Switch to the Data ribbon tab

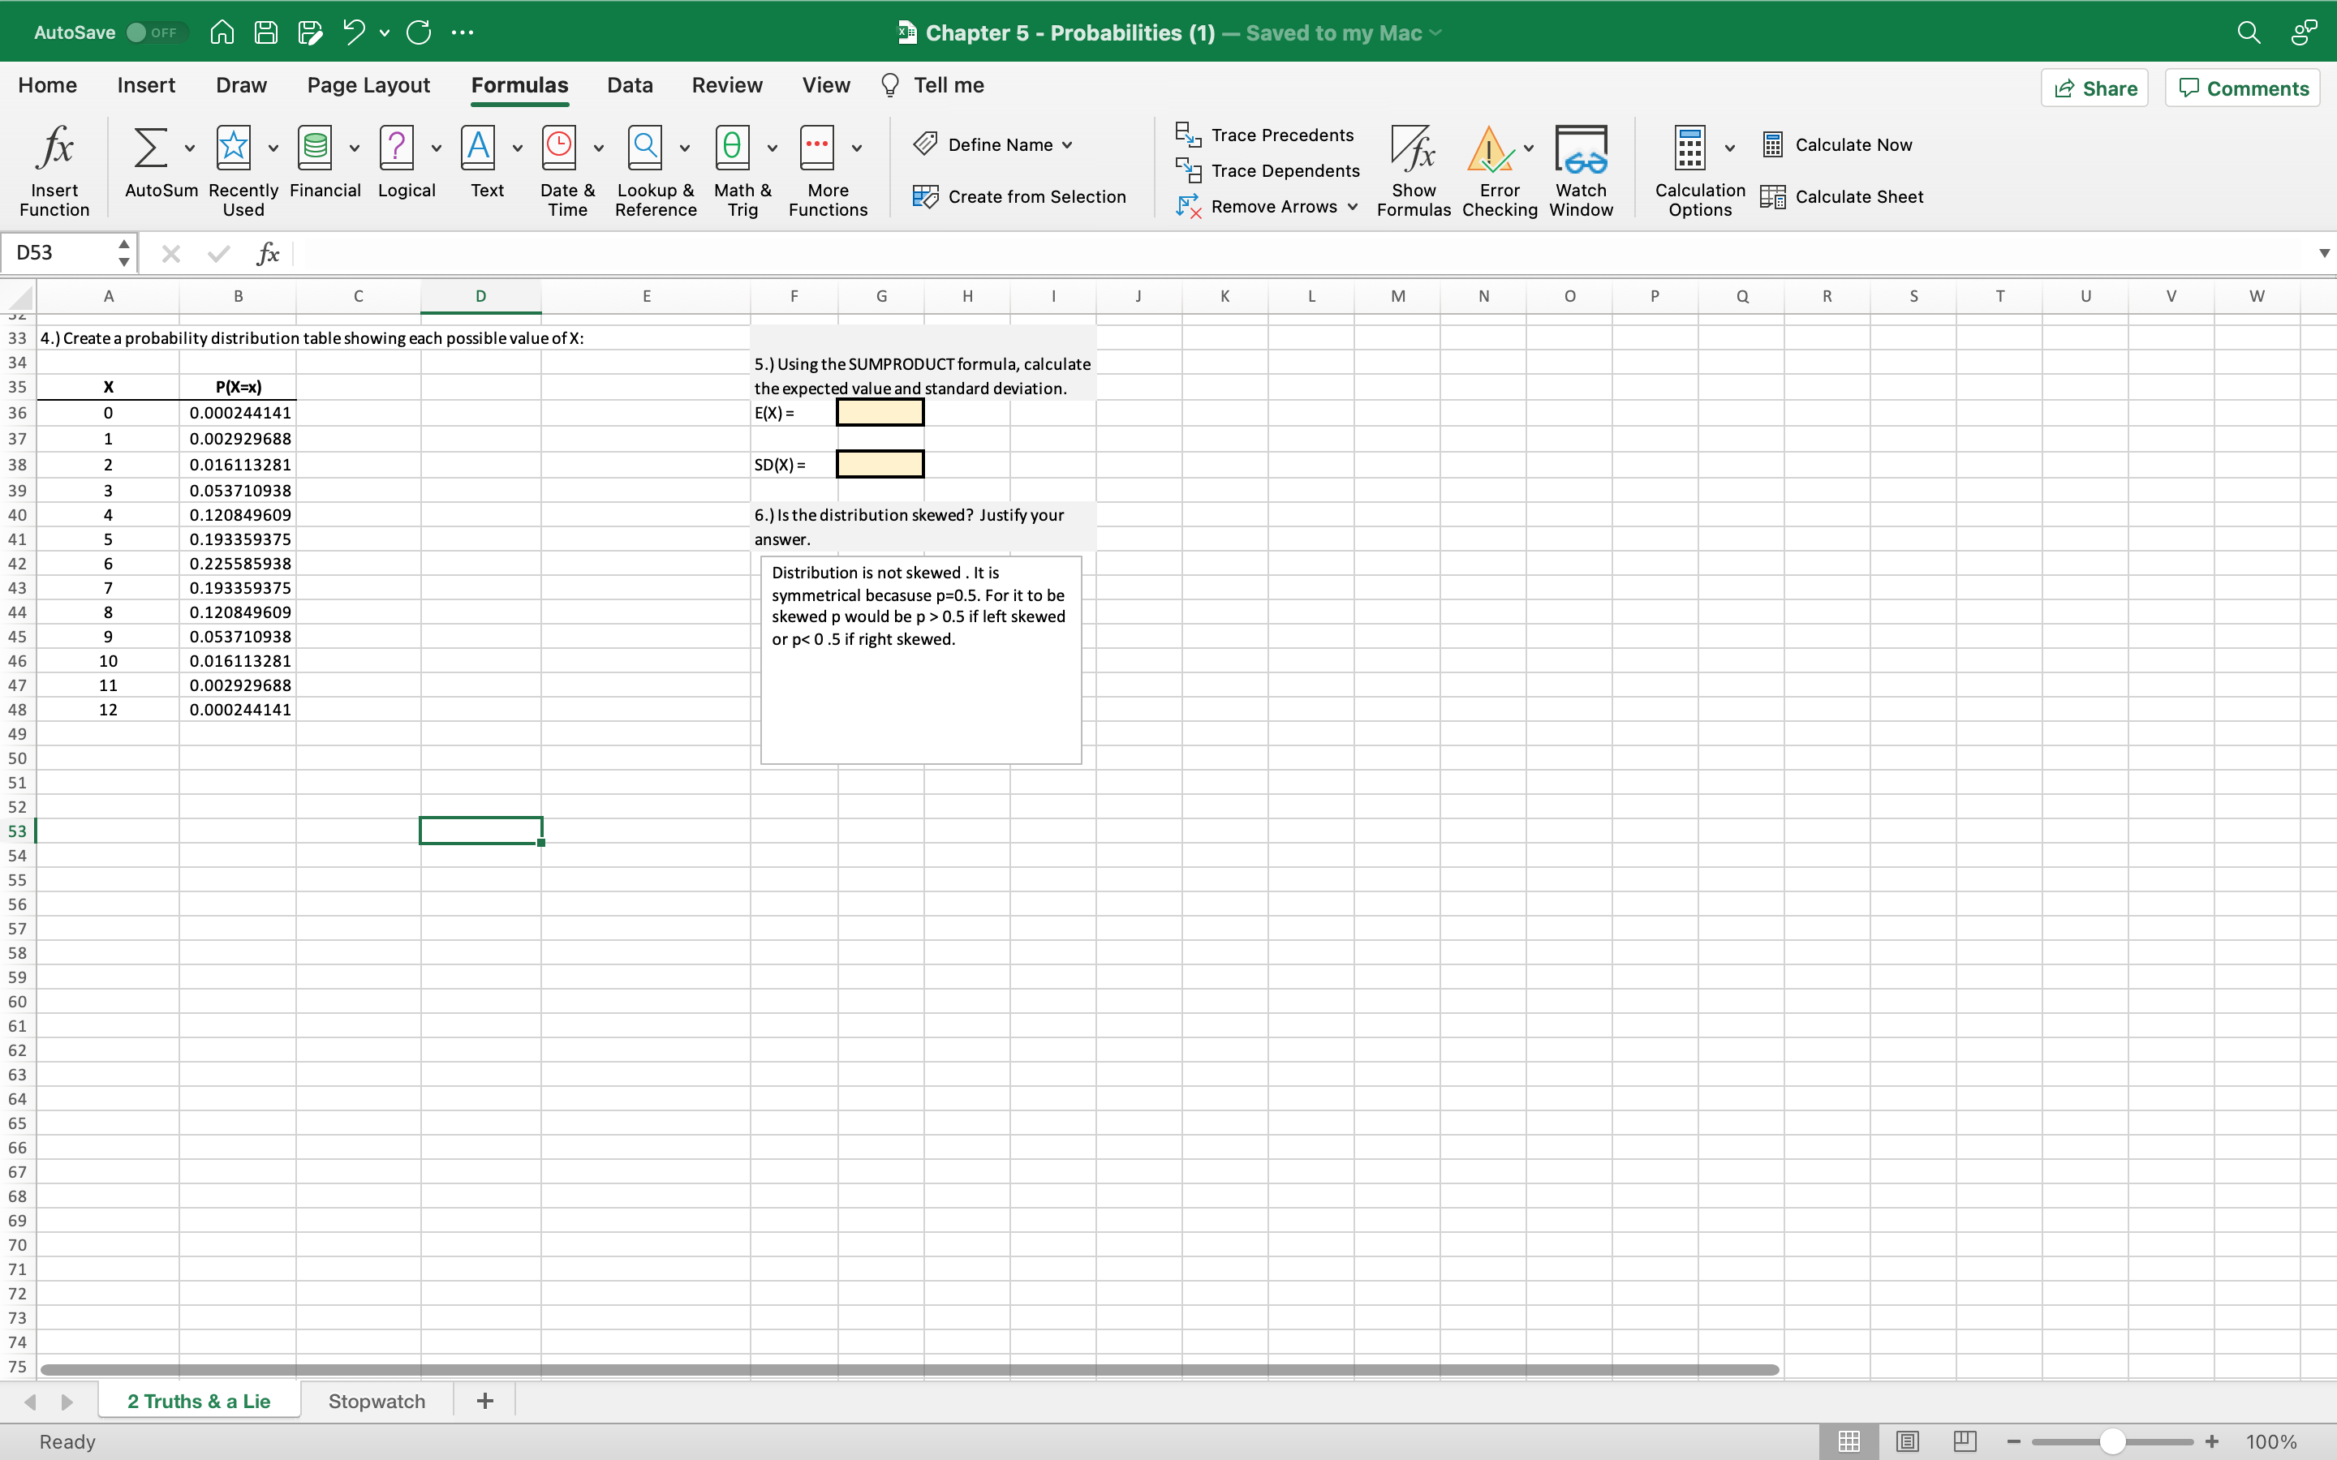point(629,85)
